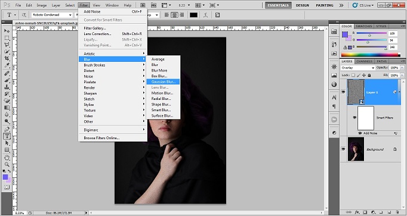Select the Rectangular Marquee tool
This screenshot has height=216, width=407.
pyautogui.click(x=7, y=38)
